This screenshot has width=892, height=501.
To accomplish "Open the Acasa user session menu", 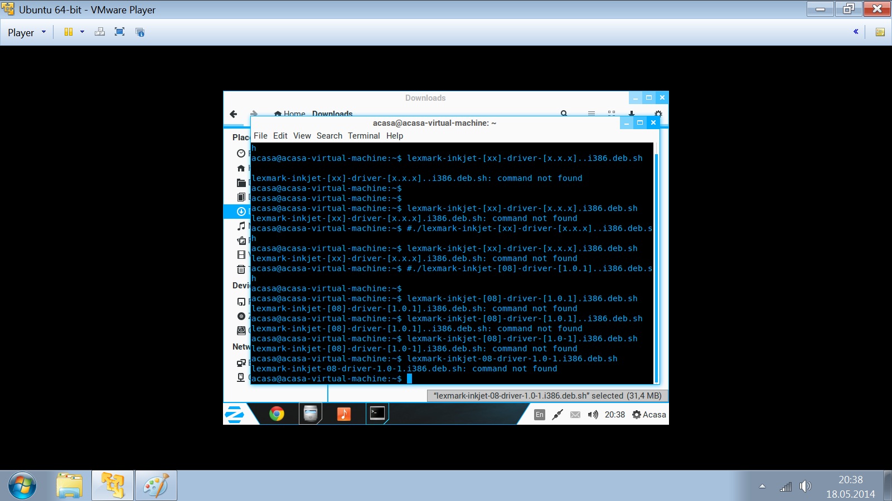I will 649,415.
